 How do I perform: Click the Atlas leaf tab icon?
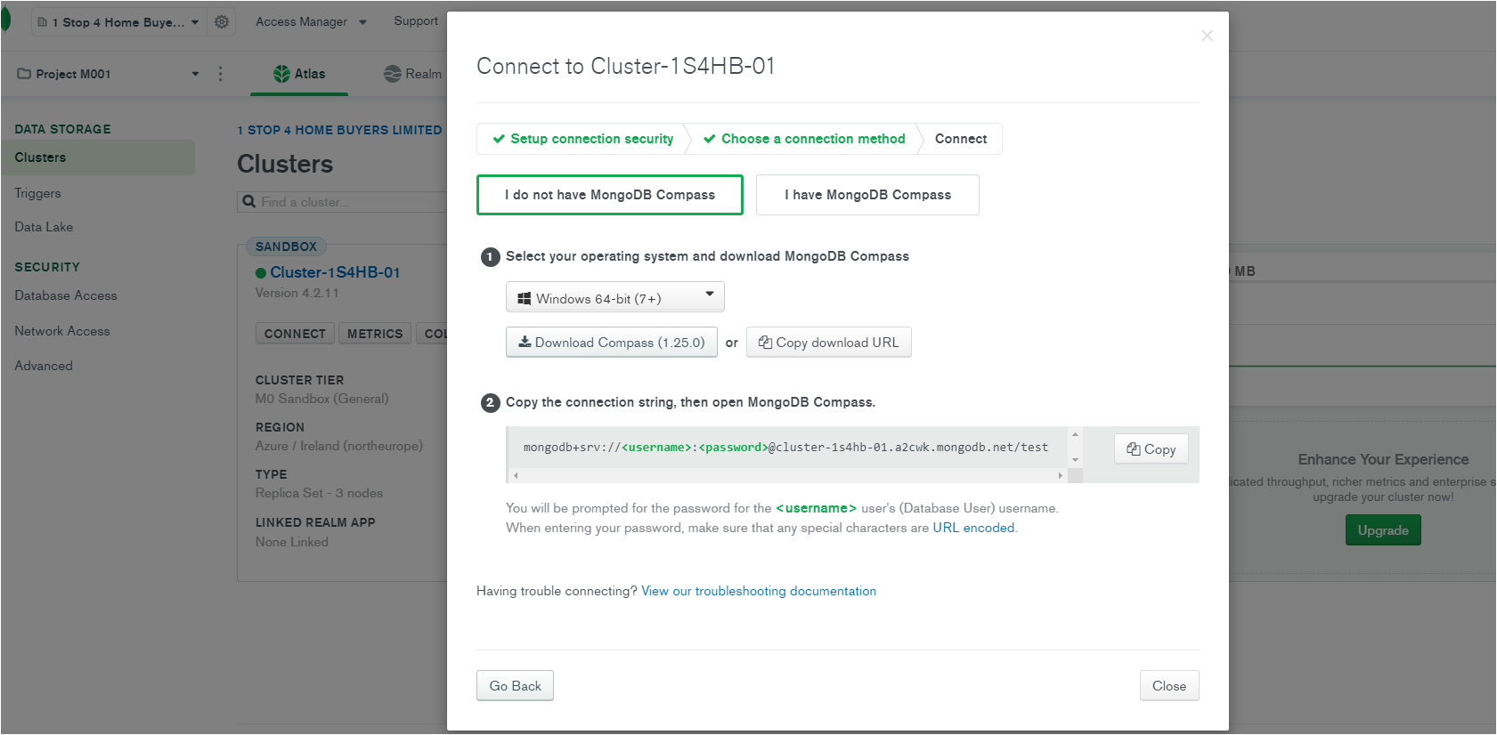[x=281, y=74]
